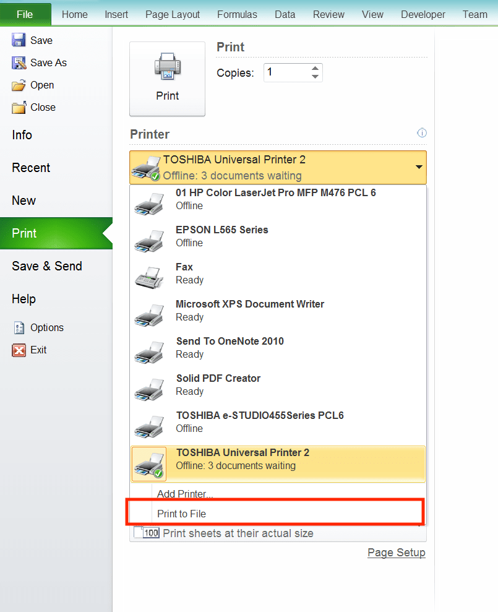Image resolution: width=498 pixels, height=612 pixels.
Task: Open the Page Setup link
Action: tap(397, 553)
